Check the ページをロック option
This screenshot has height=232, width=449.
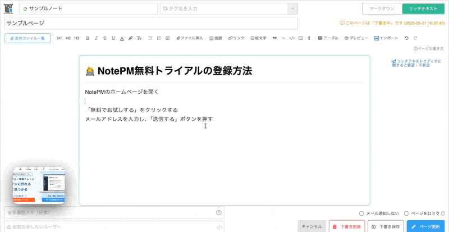(407, 213)
